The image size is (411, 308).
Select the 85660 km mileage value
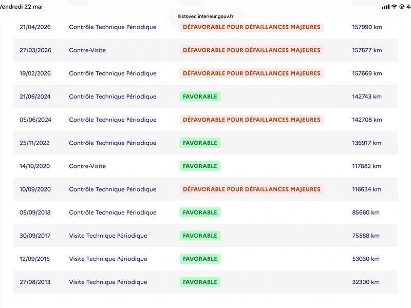(x=366, y=213)
